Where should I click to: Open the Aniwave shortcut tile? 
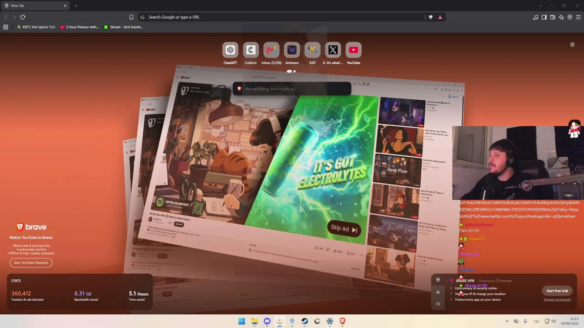[x=292, y=50]
